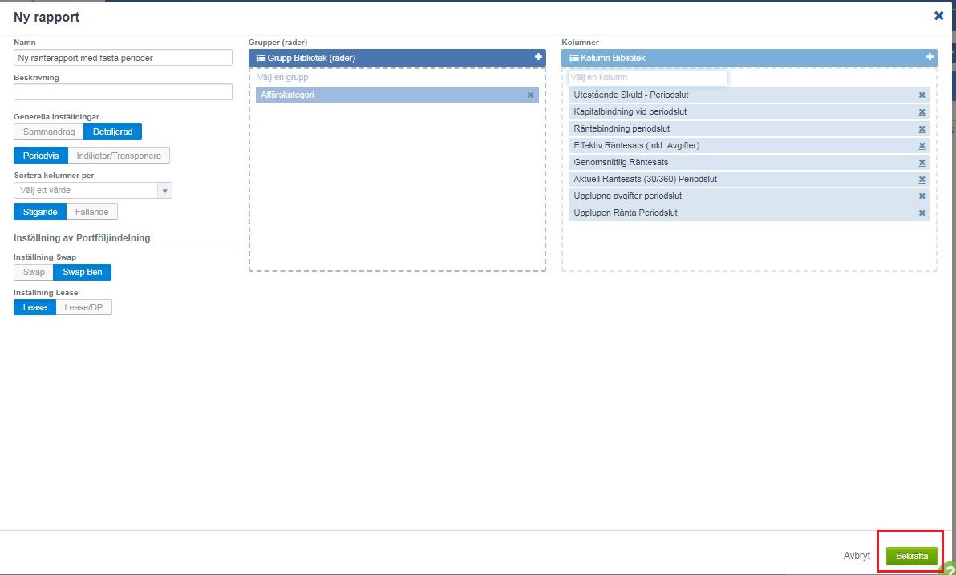Image resolution: width=956 pixels, height=575 pixels.
Task: Remove Effektiv Räntesats column
Action: (x=922, y=146)
